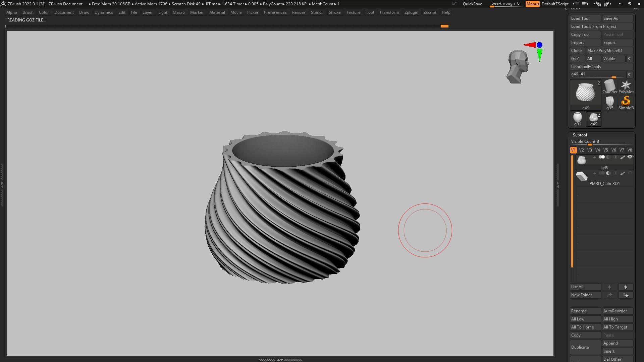Click Make PolyMesh3D button

(x=609, y=51)
